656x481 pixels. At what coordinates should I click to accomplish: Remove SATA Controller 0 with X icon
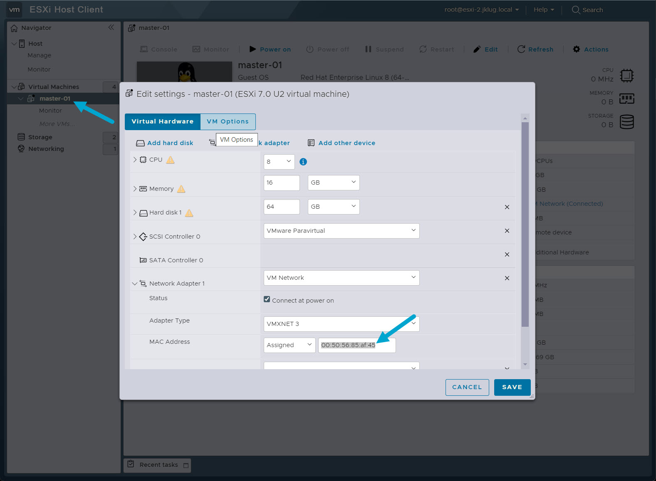pyautogui.click(x=507, y=254)
